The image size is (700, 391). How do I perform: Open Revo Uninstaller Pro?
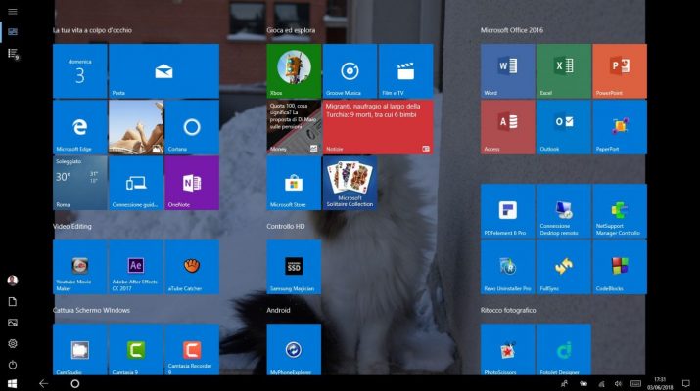pos(507,267)
